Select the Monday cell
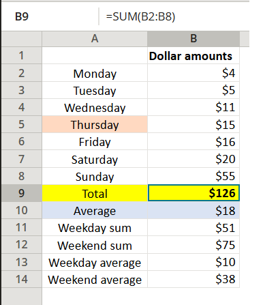 click(95, 73)
